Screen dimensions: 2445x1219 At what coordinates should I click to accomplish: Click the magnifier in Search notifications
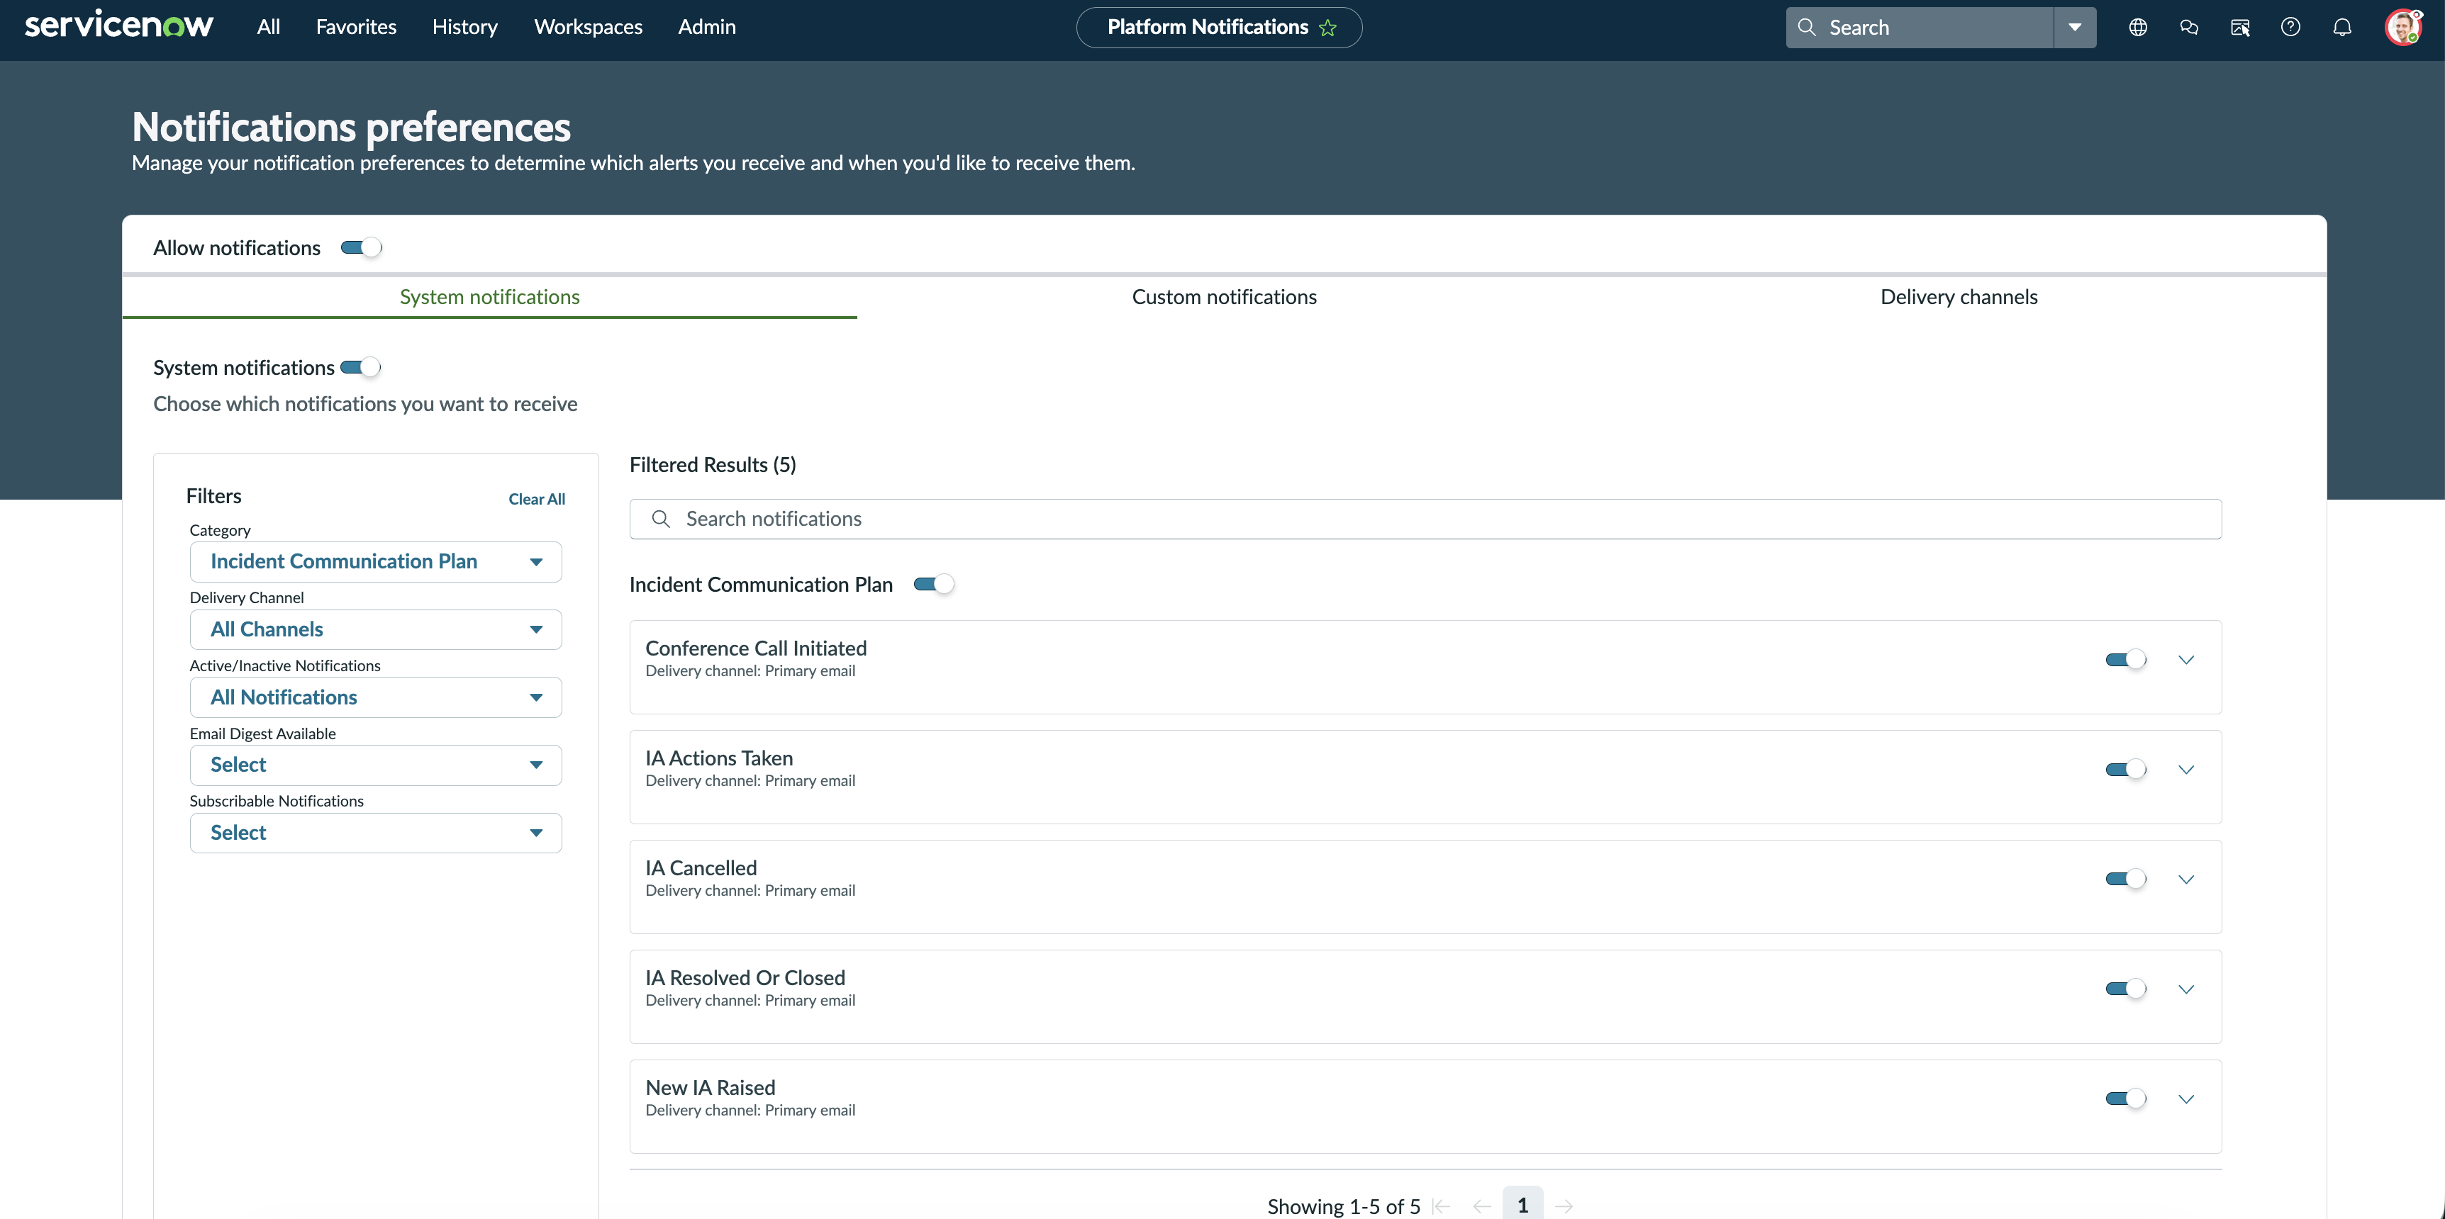[662, 519]
